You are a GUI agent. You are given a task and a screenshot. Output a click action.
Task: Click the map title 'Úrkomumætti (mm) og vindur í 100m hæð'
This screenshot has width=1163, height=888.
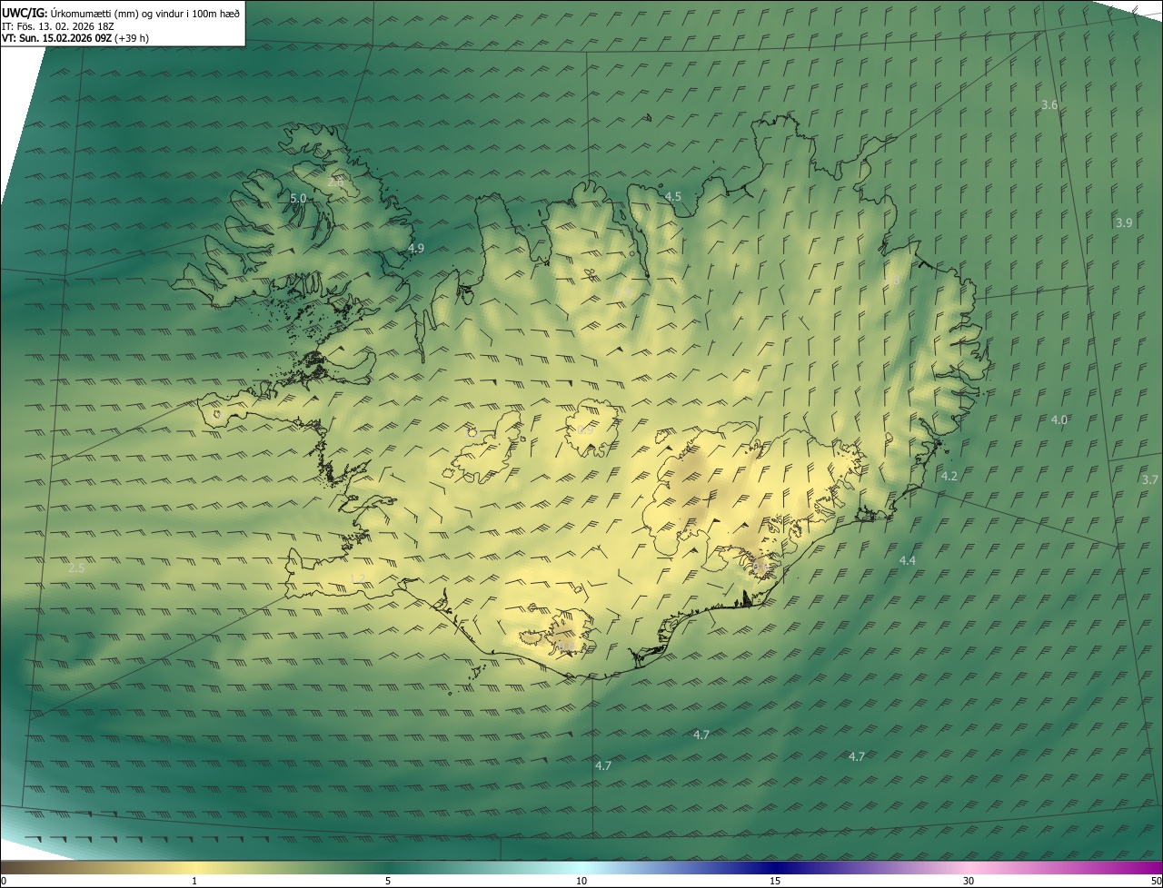coord(144,13)
